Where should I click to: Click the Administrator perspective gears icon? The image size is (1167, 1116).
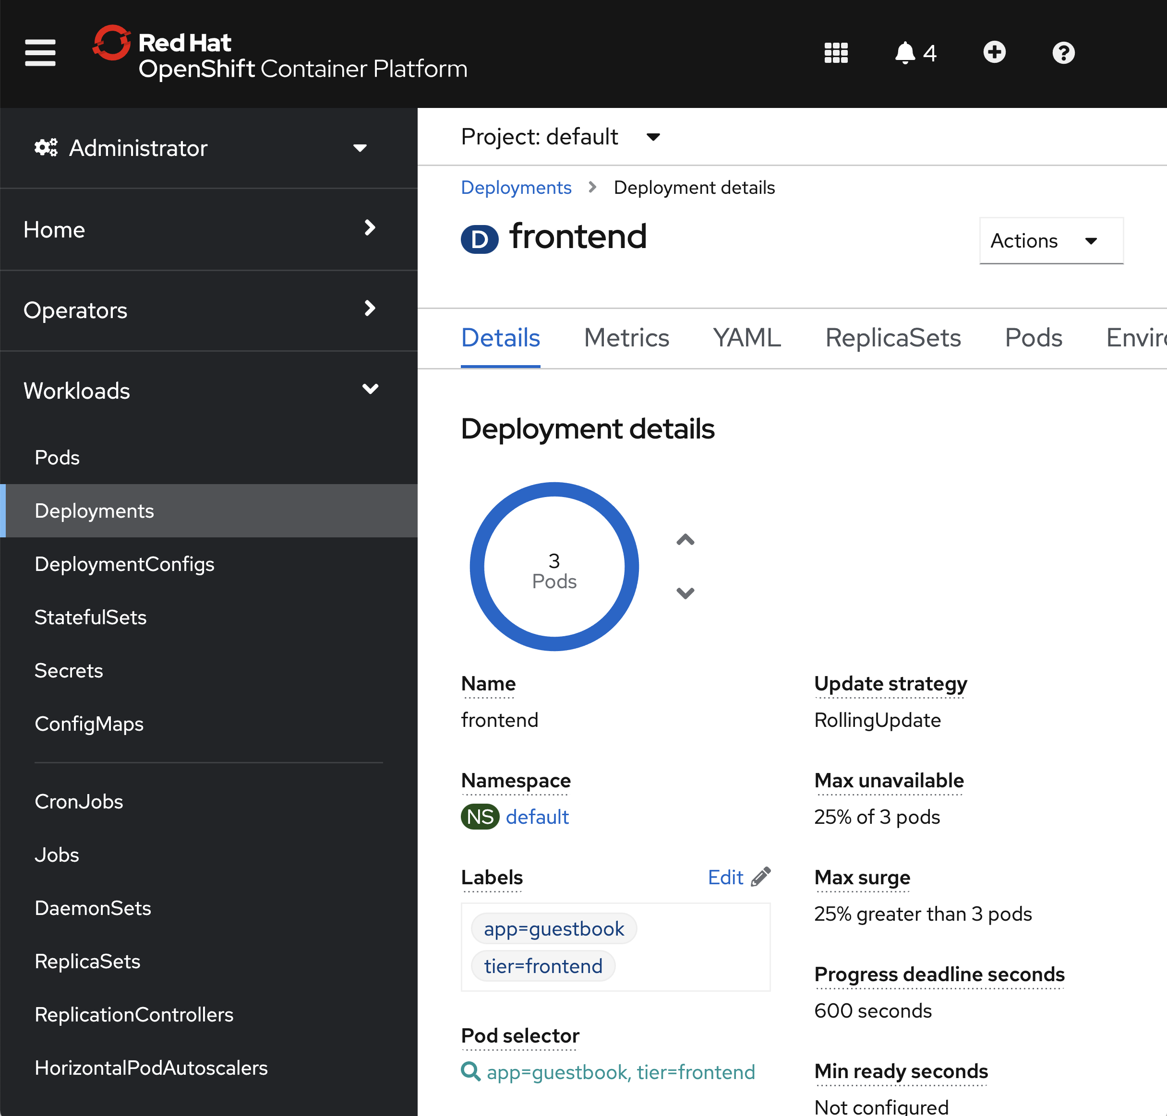point(46,147)
